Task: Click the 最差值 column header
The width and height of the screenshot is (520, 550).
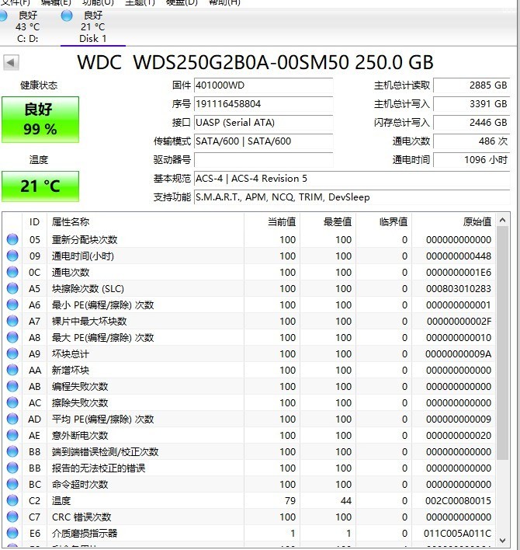Action: [x=328, y=221]
